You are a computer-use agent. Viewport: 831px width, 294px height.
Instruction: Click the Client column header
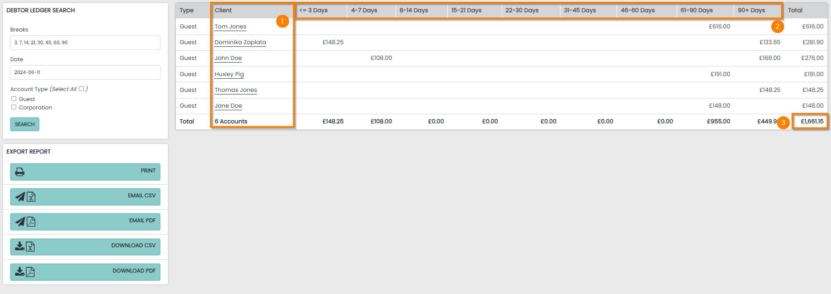[x=223, y=10]
